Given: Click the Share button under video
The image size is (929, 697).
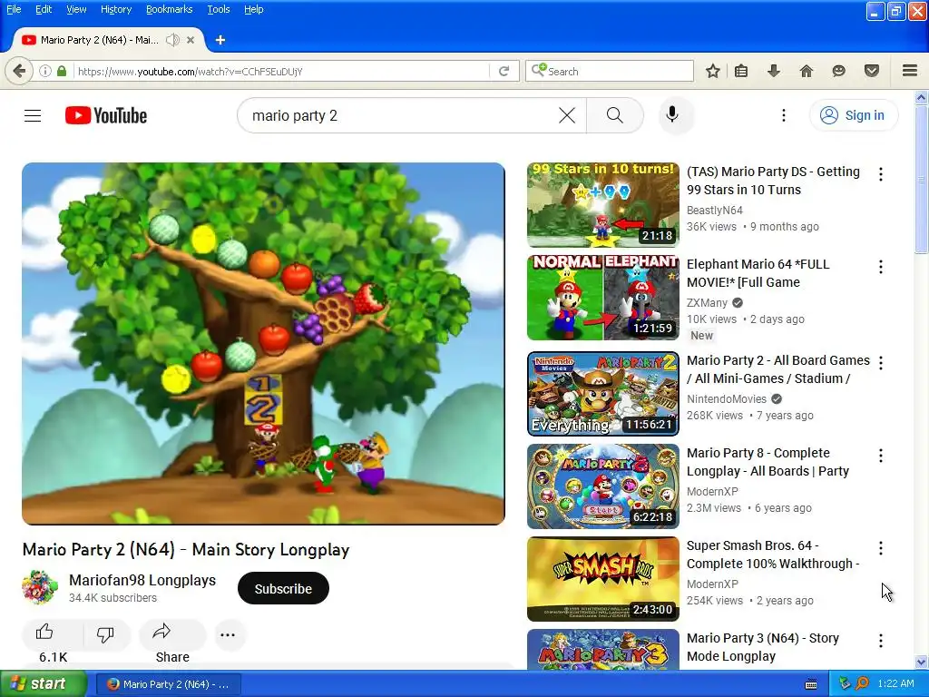Looking at the screenshot, I should [172, 634].
